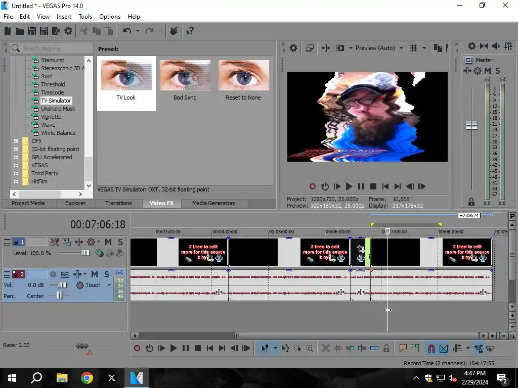The image size is (518, 388).
Task: Click the insert region icon in bottom toolbar
Action: coord(415,348)
